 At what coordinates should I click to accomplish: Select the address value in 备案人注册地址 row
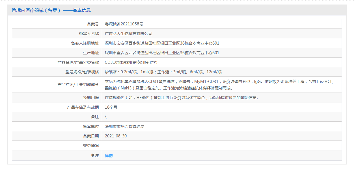point(162,43)
